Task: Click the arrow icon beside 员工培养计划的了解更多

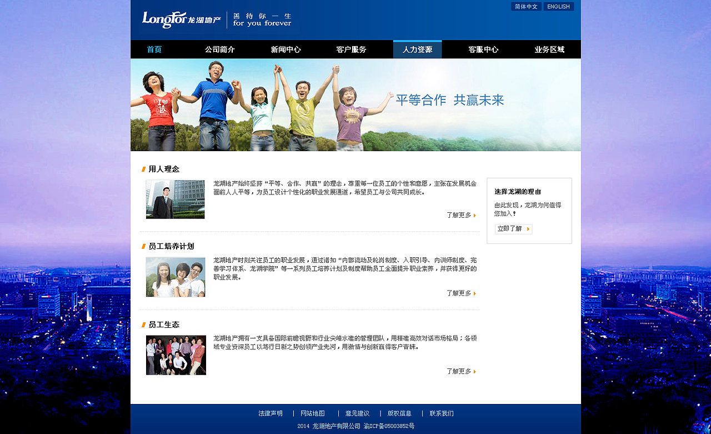Action: 476,293
